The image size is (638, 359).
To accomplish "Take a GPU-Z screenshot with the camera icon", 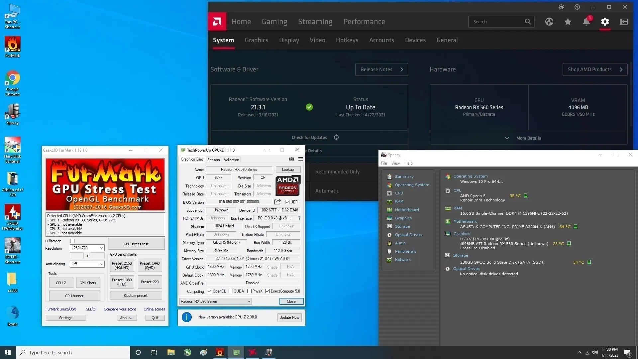I will tap(291, 159).
